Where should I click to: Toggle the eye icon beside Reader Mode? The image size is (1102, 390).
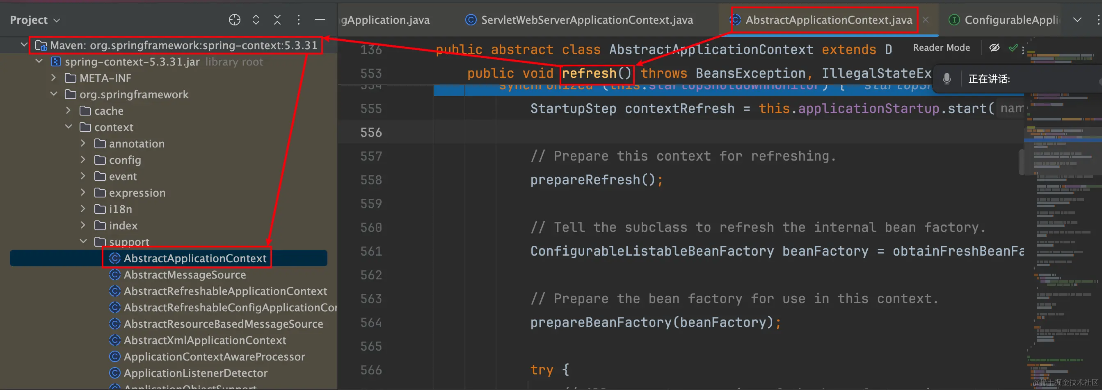[x=995, y=48]
